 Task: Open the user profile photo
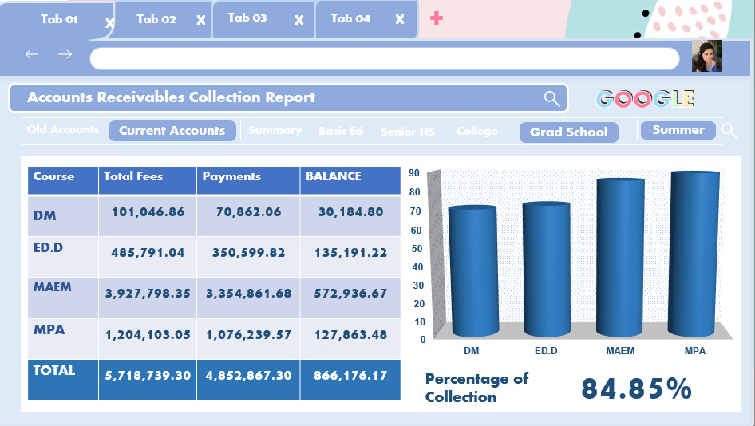point(707,57)
